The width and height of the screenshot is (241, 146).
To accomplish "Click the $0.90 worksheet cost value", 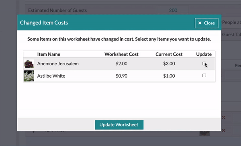I will click(121, 76).
